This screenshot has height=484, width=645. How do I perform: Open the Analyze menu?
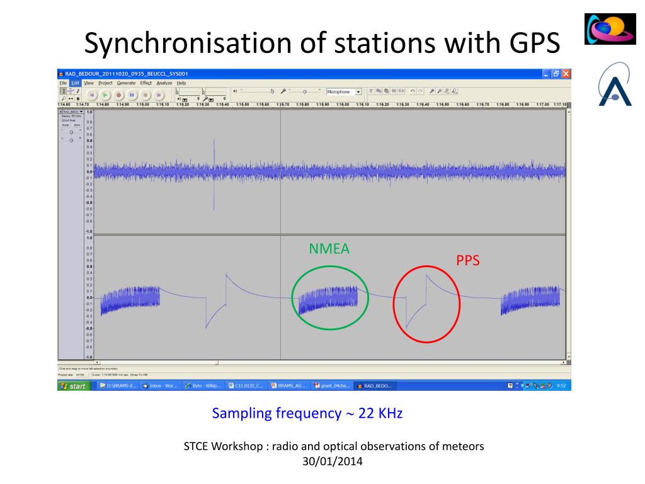click(x=164, y=83)
